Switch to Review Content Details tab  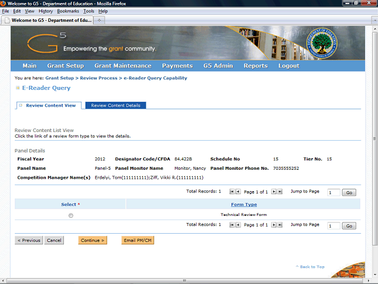[x=116, y=105]
